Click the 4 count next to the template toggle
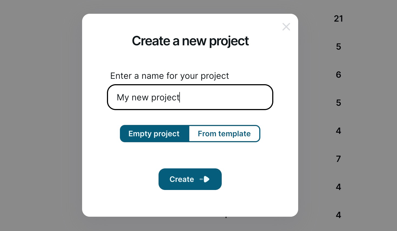397x231 pixels. tap(338, 131)
